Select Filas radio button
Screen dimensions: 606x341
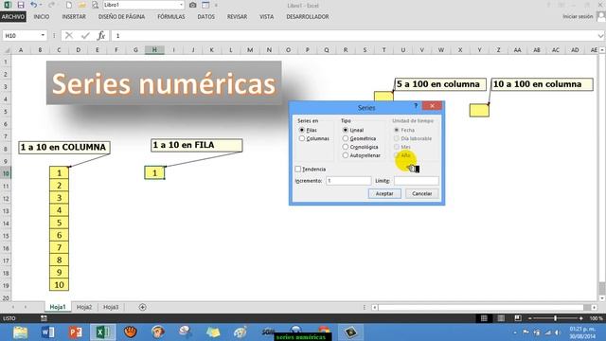(302, 130)
